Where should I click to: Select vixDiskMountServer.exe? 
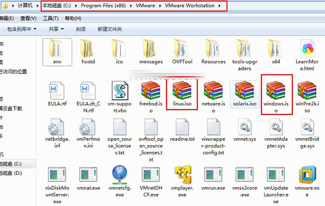point(57,186)
